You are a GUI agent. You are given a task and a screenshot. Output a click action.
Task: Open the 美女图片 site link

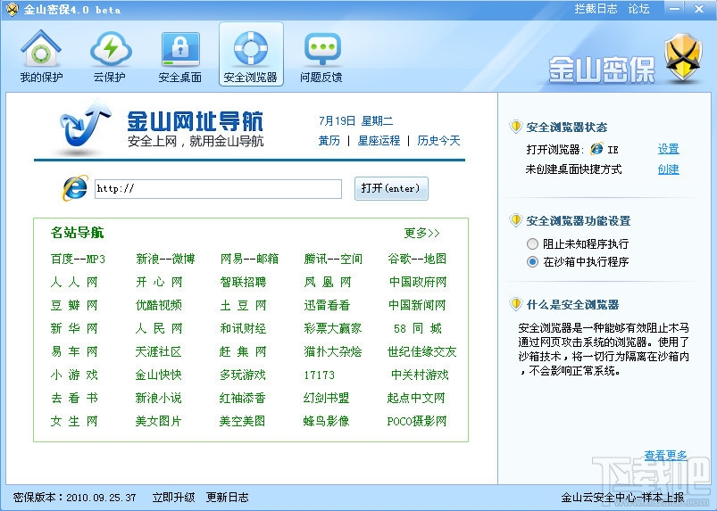[159, 421]
